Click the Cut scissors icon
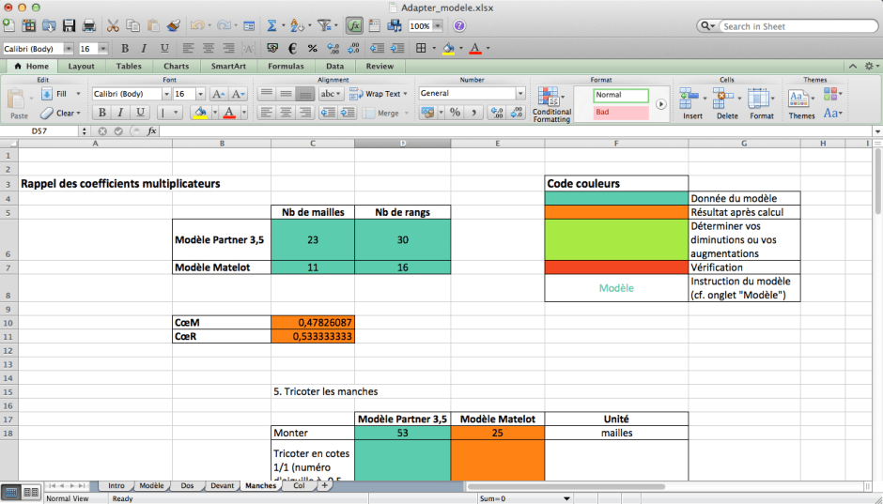 tap(113, 26)
